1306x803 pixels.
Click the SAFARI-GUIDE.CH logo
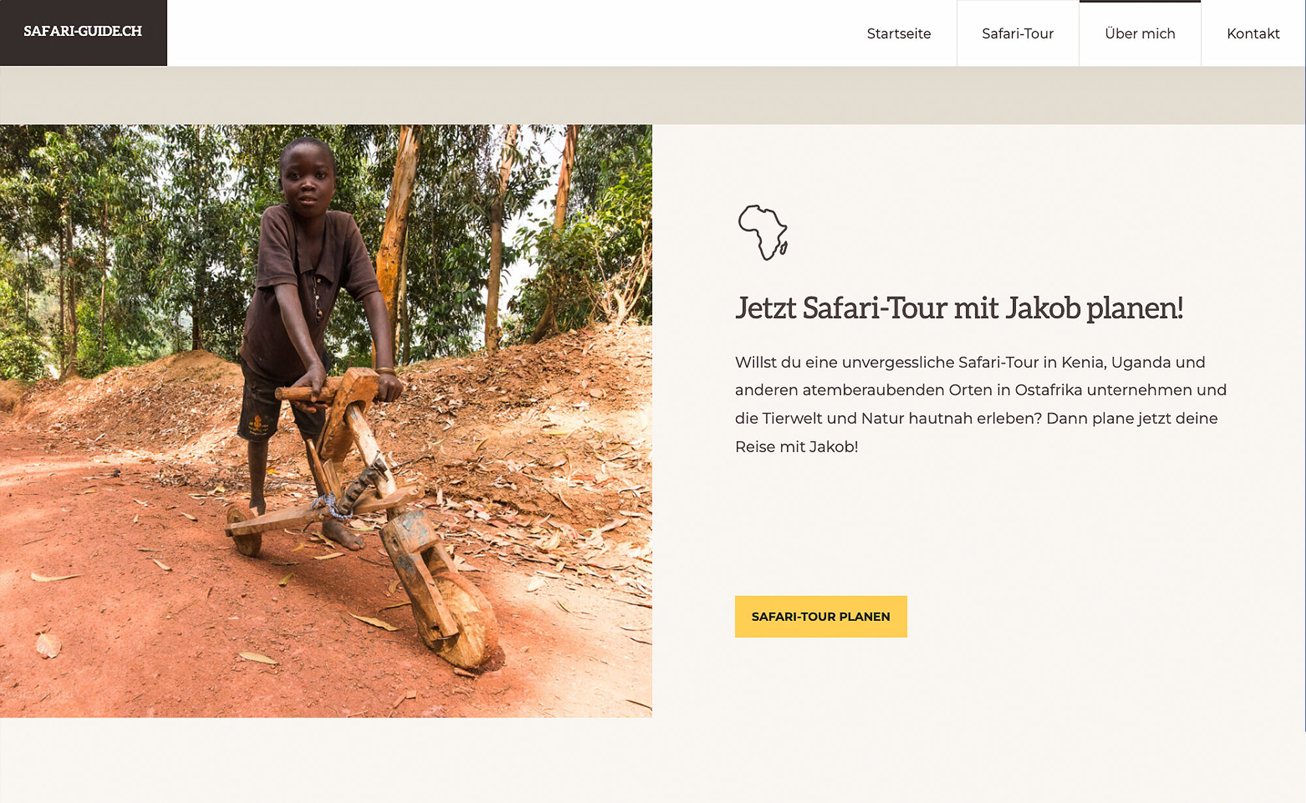point(83,31)
